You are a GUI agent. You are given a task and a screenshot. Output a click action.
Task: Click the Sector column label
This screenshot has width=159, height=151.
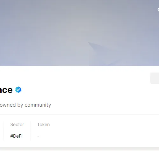pos(17,125)
